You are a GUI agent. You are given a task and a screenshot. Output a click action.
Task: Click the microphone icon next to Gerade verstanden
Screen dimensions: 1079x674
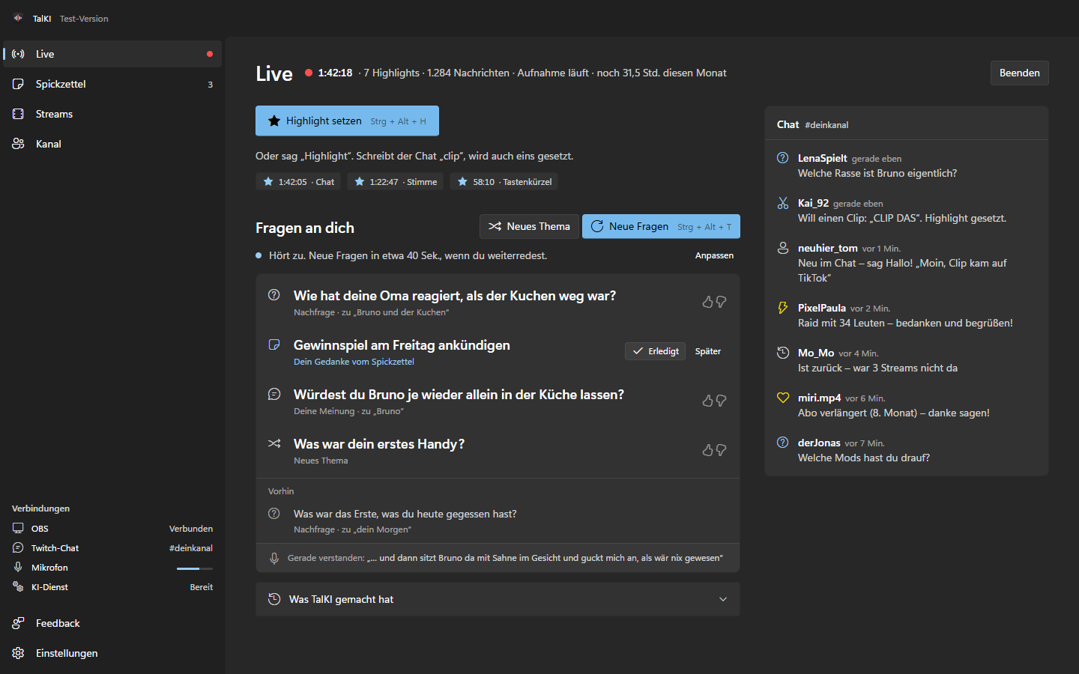(x=274, y=558)
